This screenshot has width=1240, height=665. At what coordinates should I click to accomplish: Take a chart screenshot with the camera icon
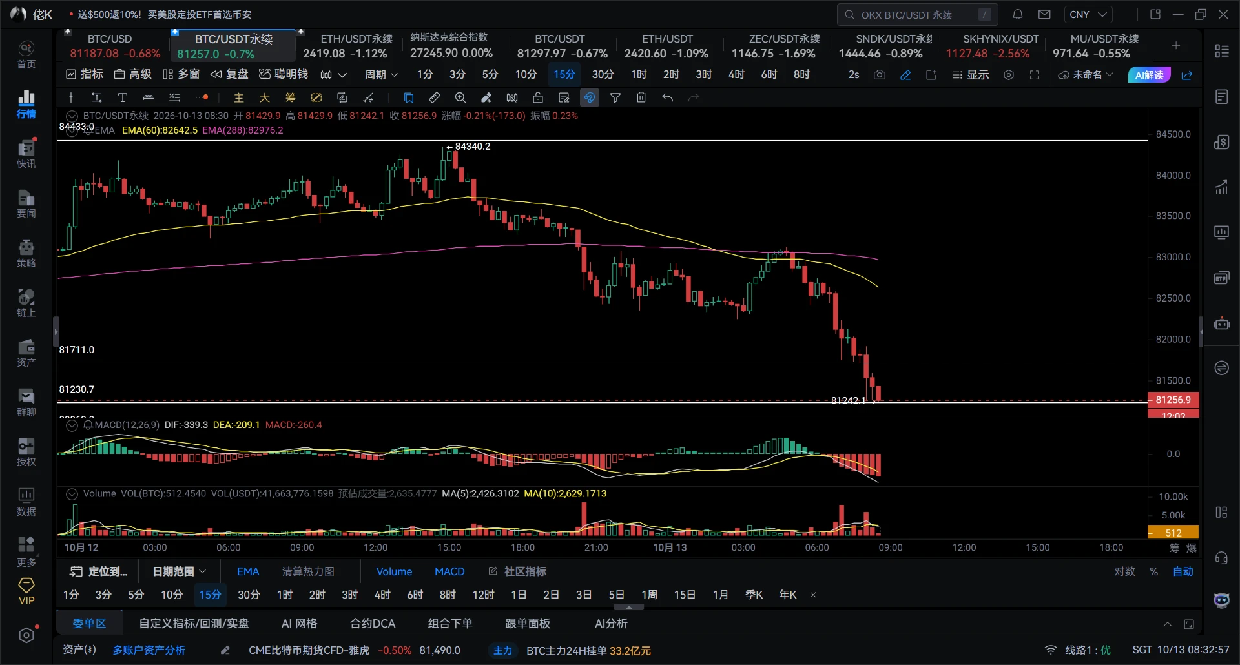(879, 75)
